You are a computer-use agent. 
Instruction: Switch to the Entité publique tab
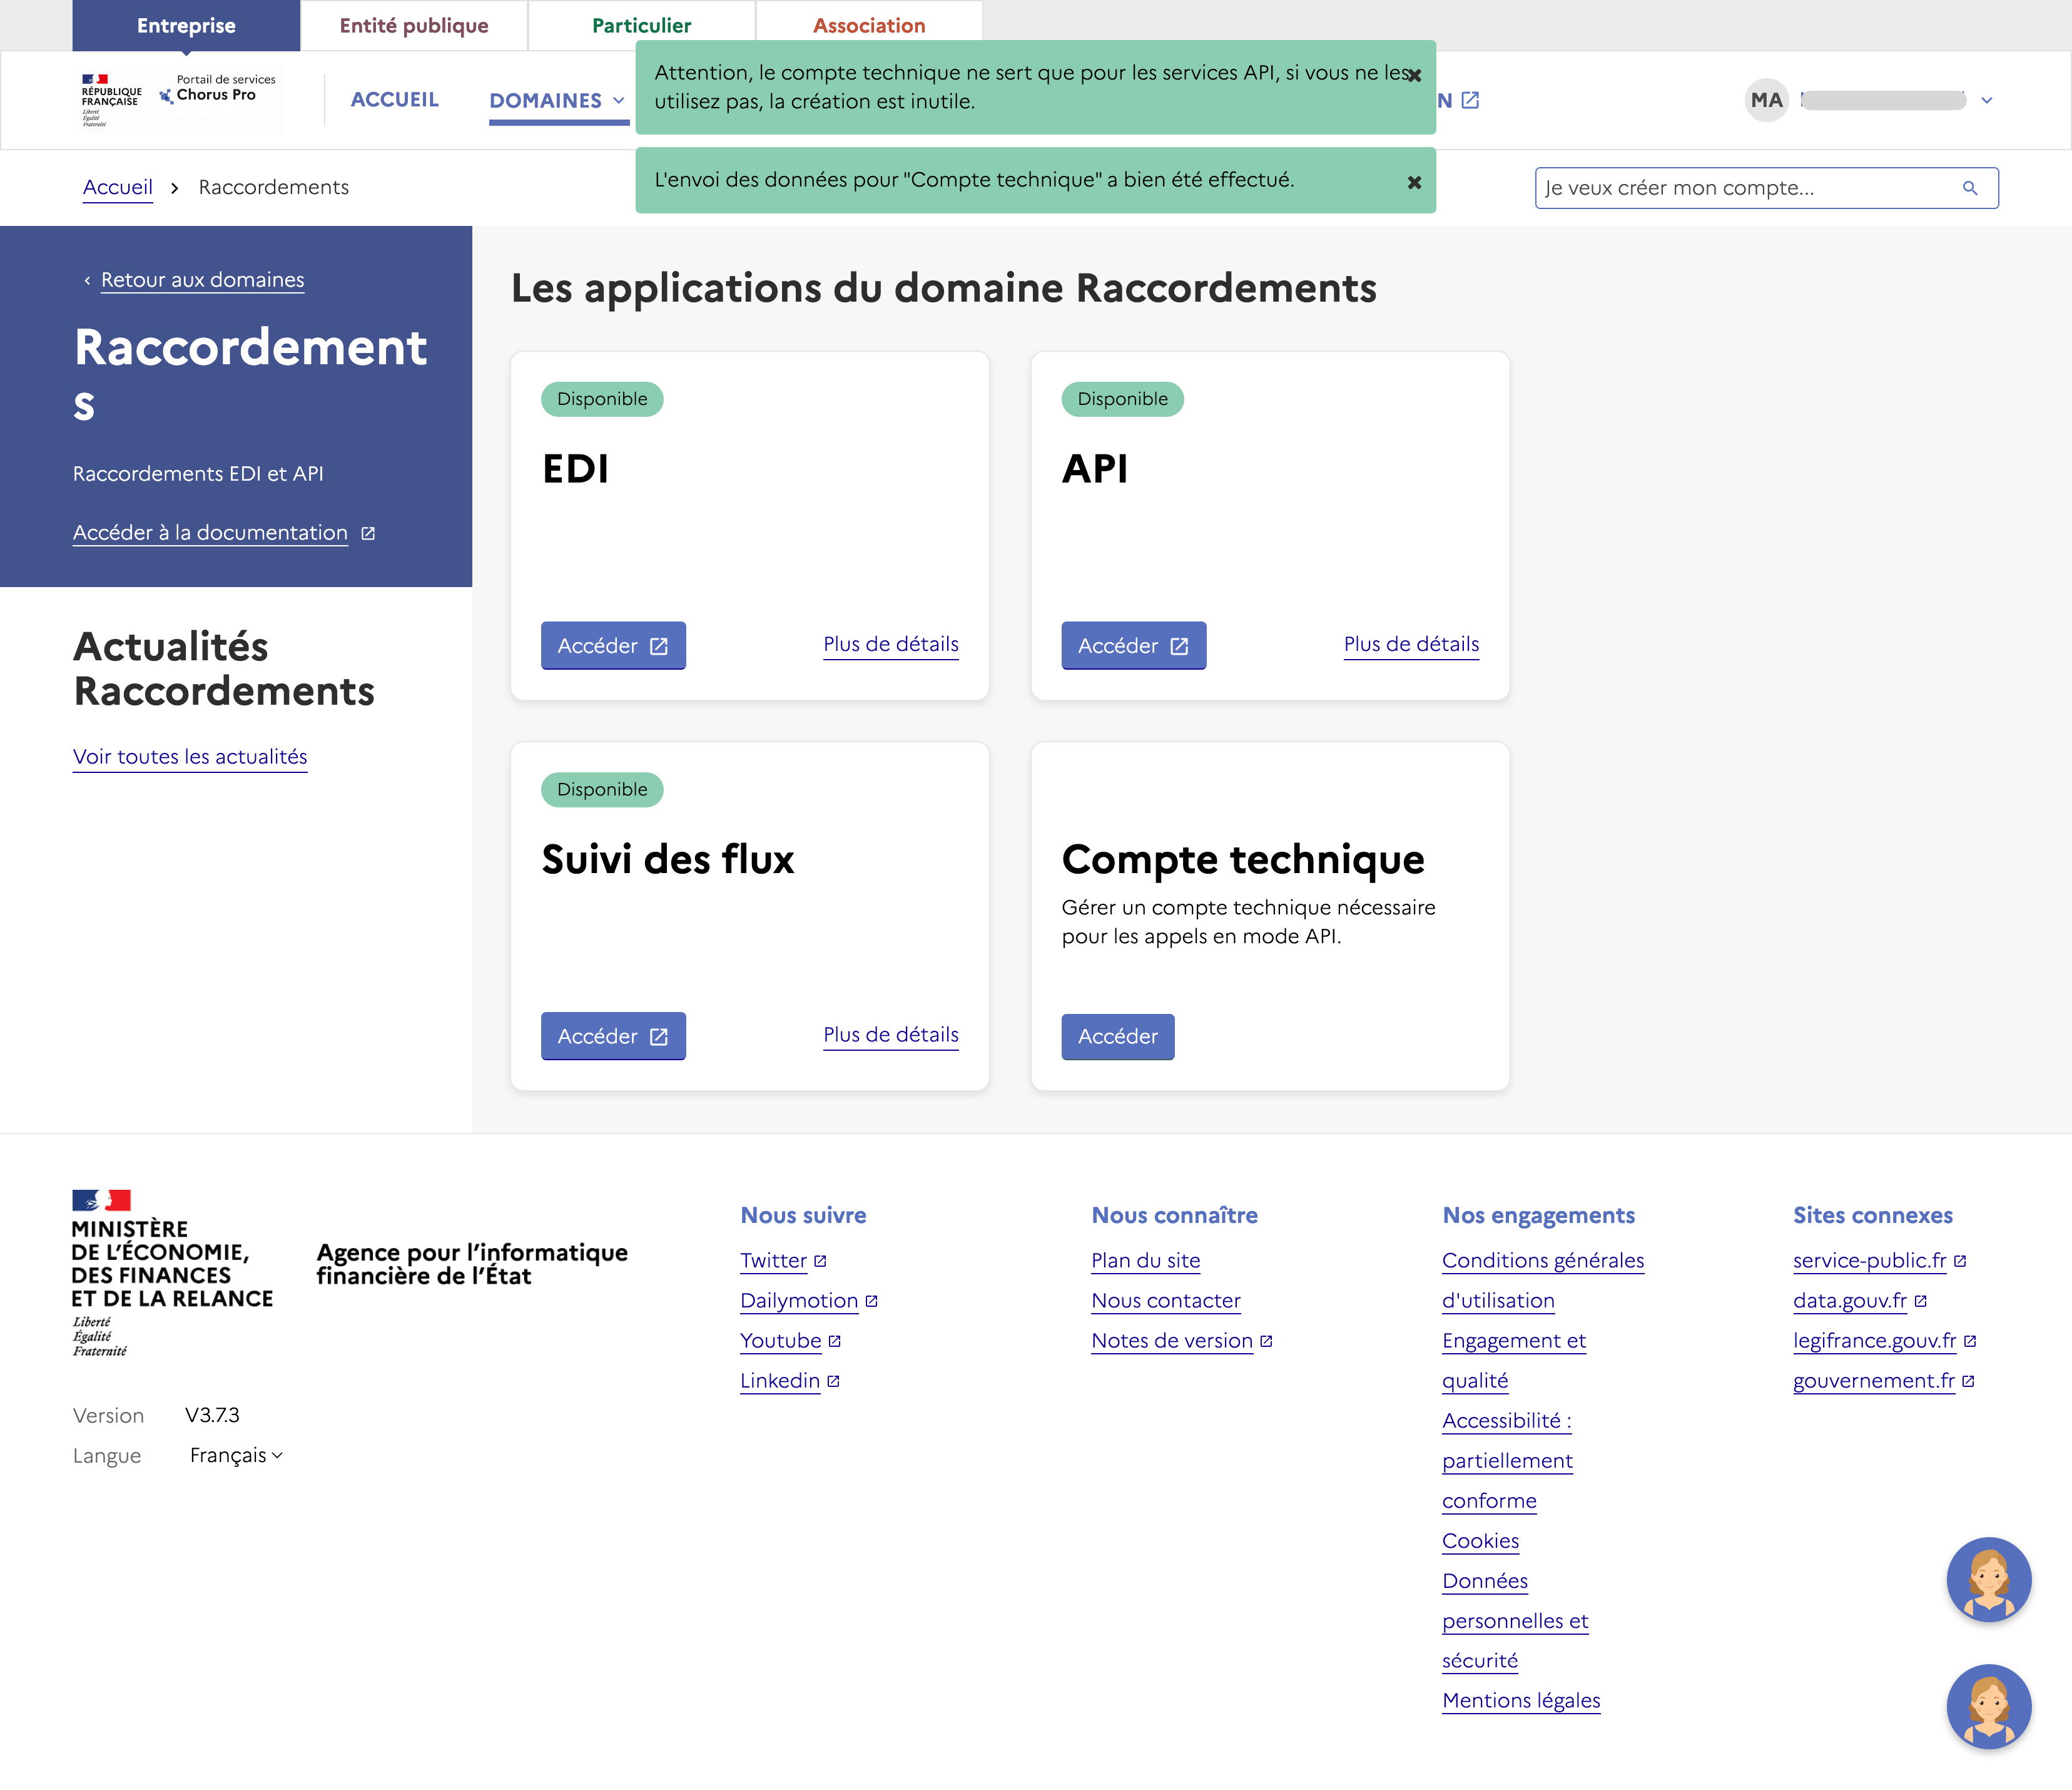pos(414,25)
